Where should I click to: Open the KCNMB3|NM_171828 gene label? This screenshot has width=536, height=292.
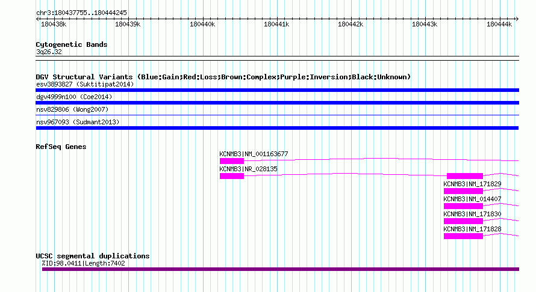tap(472, 230)
